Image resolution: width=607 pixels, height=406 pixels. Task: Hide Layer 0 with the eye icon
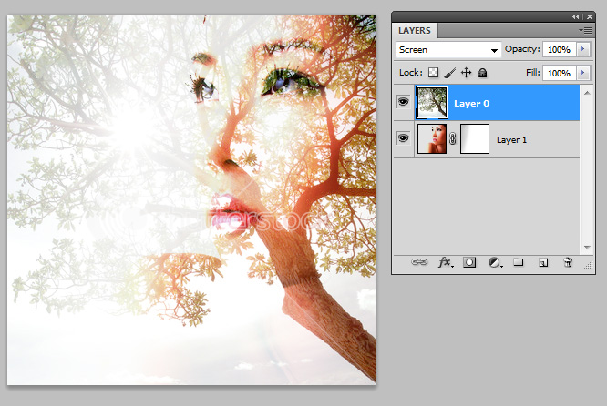coord(403,103)
